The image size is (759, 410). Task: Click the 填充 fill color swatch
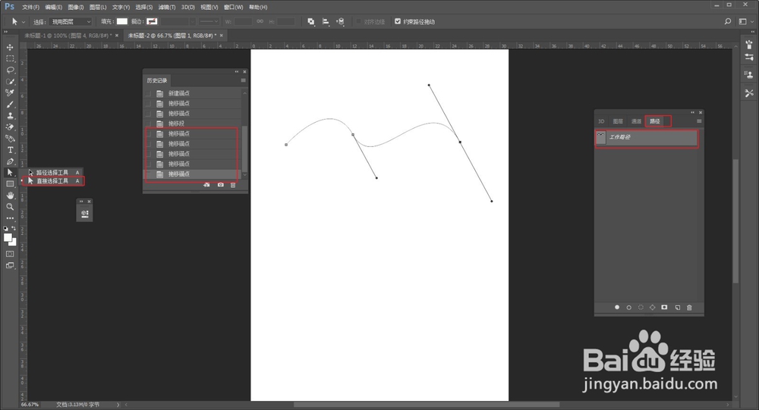(x=122, y=21)
